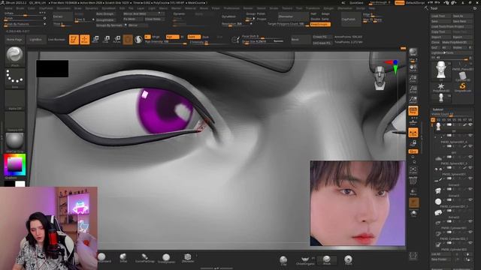This screenshot has height=270, width=481.
Task: Open the MatCap material sphere selector
Action: pyautogui.click(x=15, y=142)
